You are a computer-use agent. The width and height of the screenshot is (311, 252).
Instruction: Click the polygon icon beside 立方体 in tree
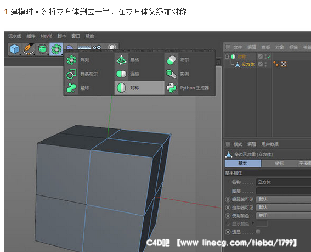click(x=238, y=64)
